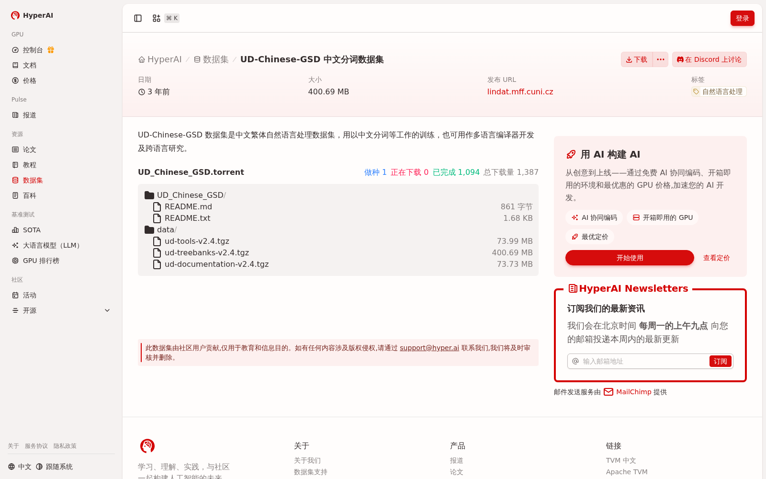766x479 pixels.
Task: Click 在 Discord 上讨论 button
Action: pyautogui.click(x=709, y=59)
